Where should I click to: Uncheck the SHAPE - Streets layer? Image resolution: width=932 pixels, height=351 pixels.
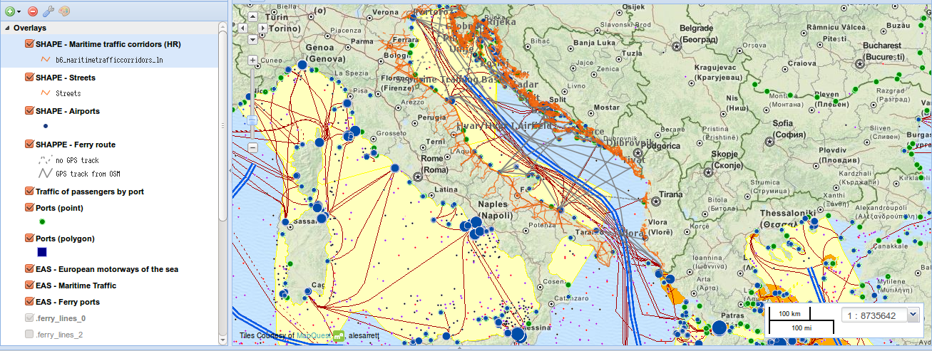click(29, 78)
